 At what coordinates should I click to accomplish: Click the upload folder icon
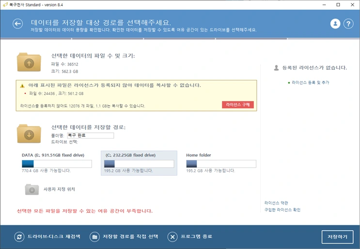pos(29,62)
